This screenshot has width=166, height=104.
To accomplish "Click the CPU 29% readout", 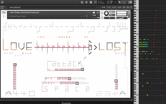I will (110, 1).
